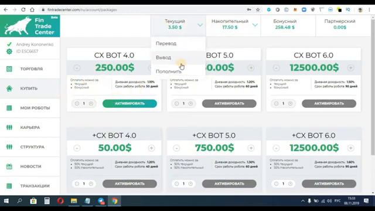The width and height of the screenshot is (375, 211).
Task: Open the Структура sidebar item
Action: (30, 147)
